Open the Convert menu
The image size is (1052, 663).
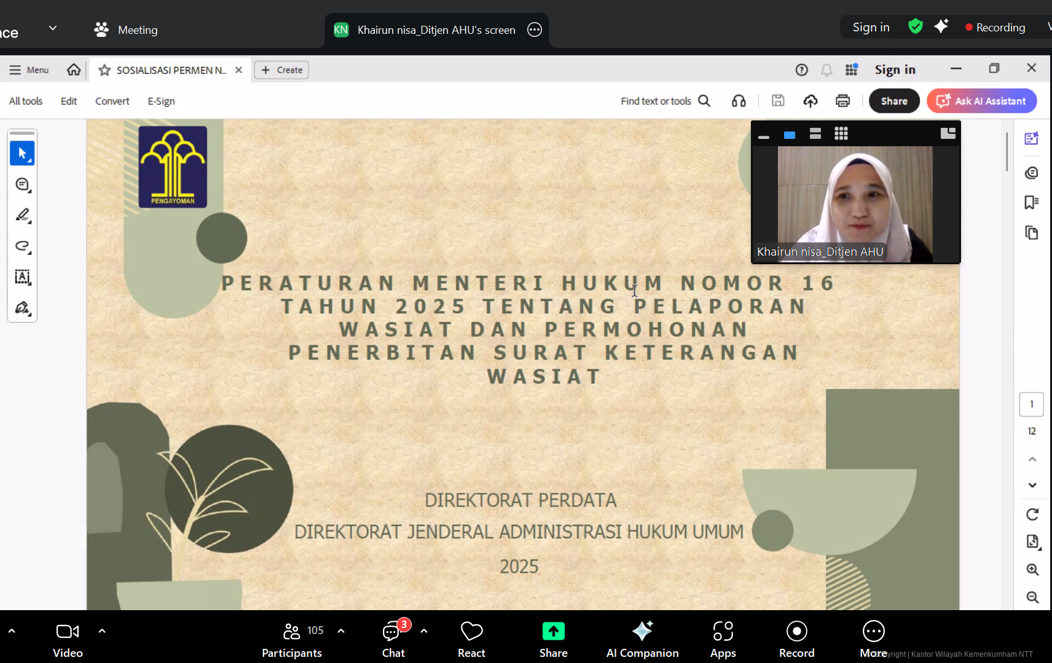click(112, 101)
